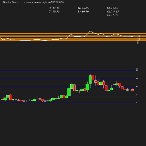Click the candle with the tallest upper wick
This screenshot has width=146, height=146.
point(93,77)
